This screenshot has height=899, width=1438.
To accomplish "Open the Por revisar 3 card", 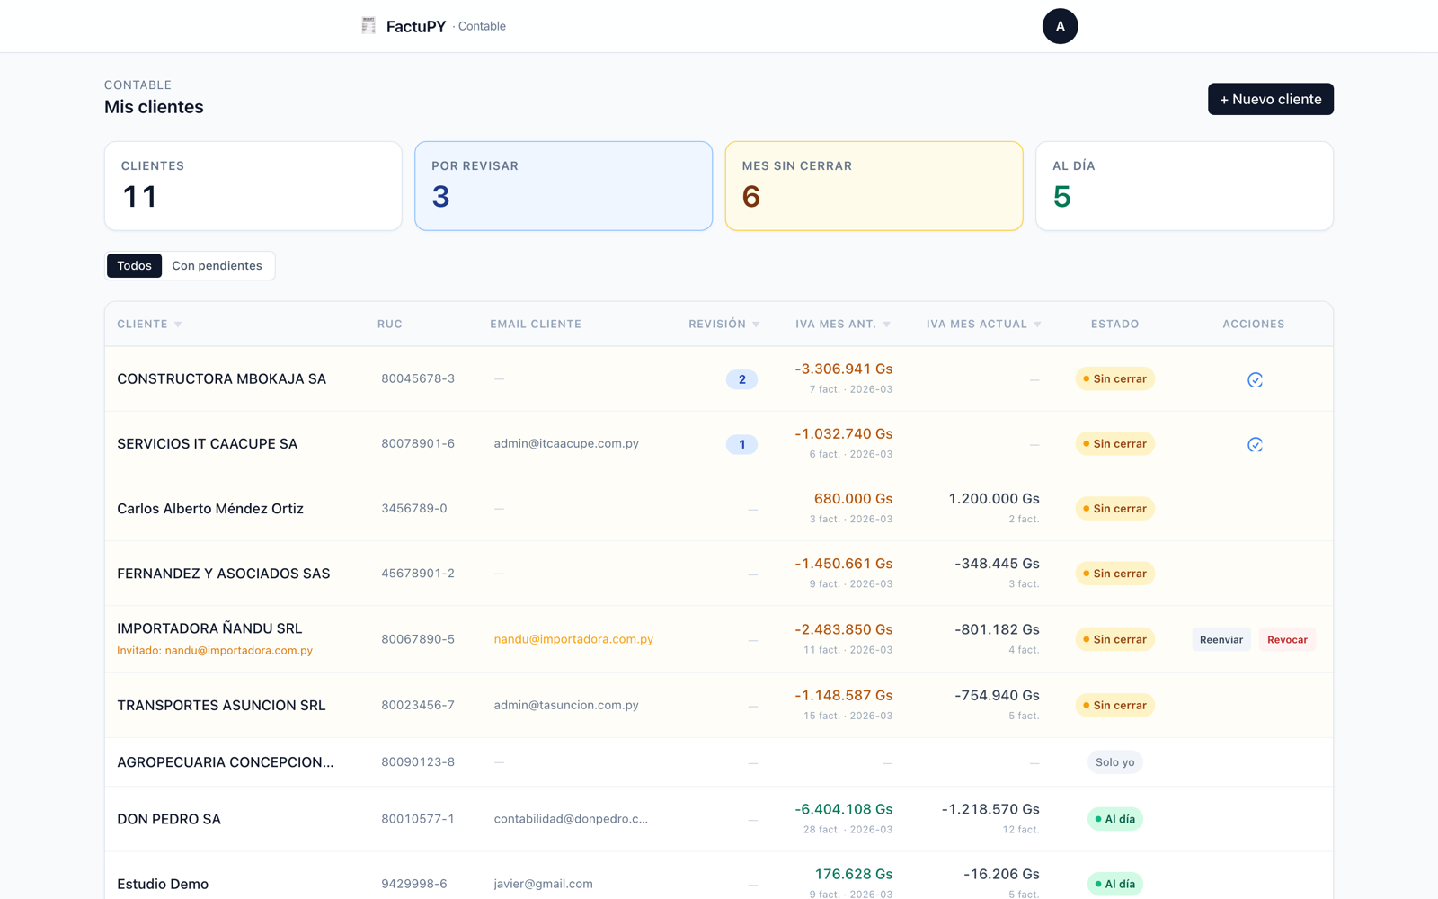I will [564, 185].
